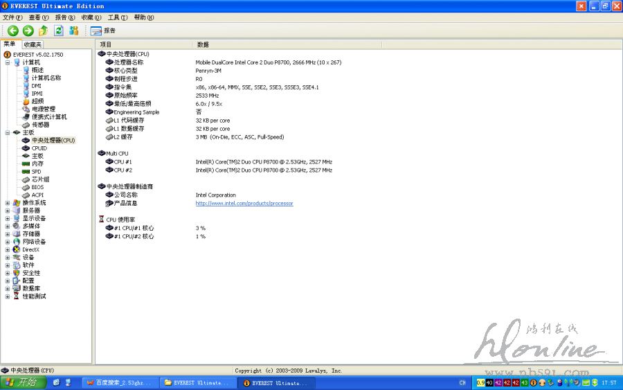
Task: Select 便携式计算机 in the tree
Action: coord(49,117)
